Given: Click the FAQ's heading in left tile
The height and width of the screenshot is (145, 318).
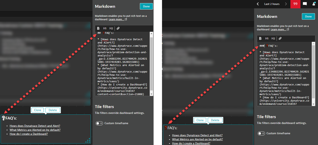Looking at the screenshot, I should (9, 119).
